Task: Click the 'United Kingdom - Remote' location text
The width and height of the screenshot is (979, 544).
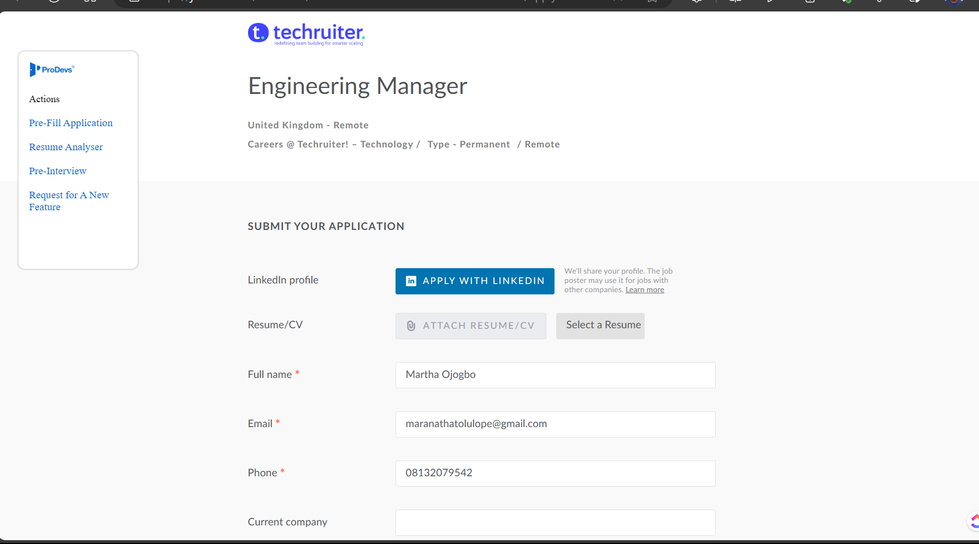Action: click(308, 125)
